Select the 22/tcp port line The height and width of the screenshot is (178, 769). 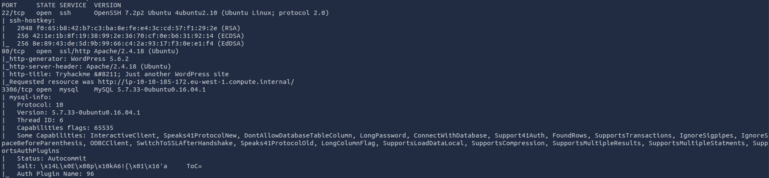(x=165, y=13)
